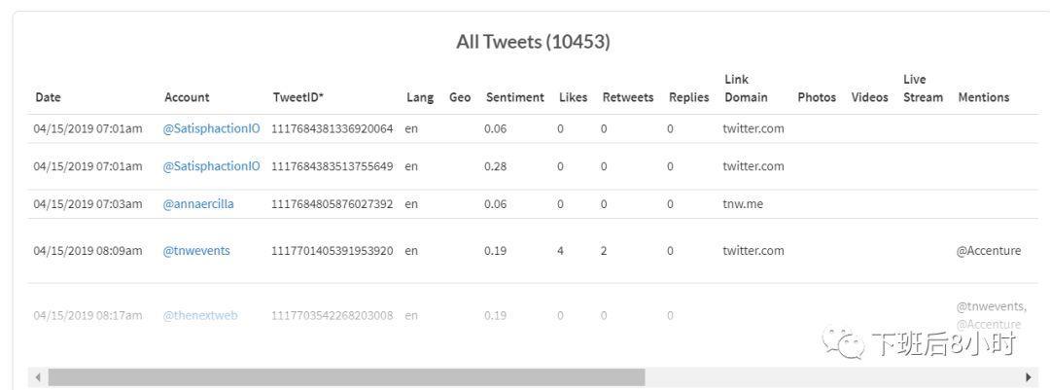Open the @tnwevents account link
The width and height of the screenshot is (1050, 390).
[196, 251]
